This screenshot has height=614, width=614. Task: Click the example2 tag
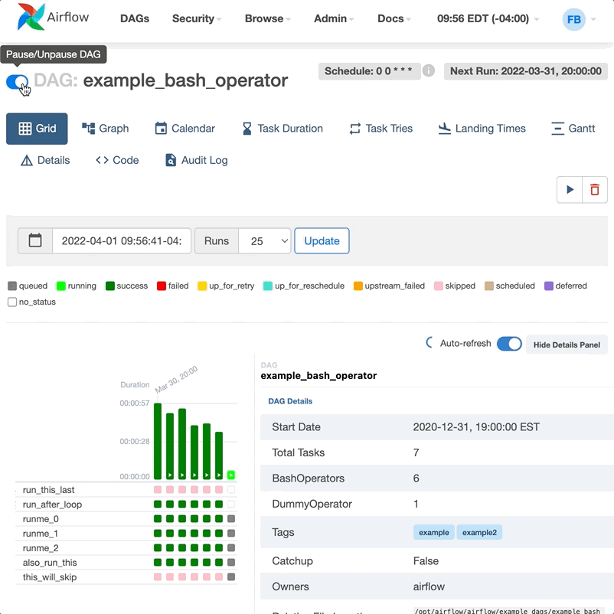coord(479,533)
